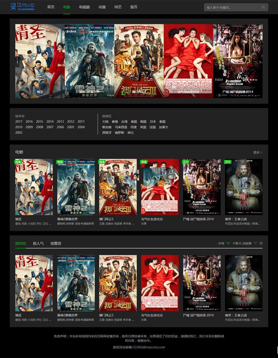Choose year 2003 in year filter
Image resolution: width=278 pixels, height=358 pixels.
coord(19,133)
